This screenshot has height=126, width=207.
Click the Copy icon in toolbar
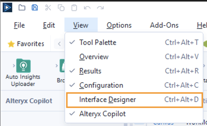point(61,8)
